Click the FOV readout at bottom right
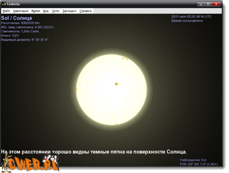Screen dimensions: 229x173 tap(199, 164)
